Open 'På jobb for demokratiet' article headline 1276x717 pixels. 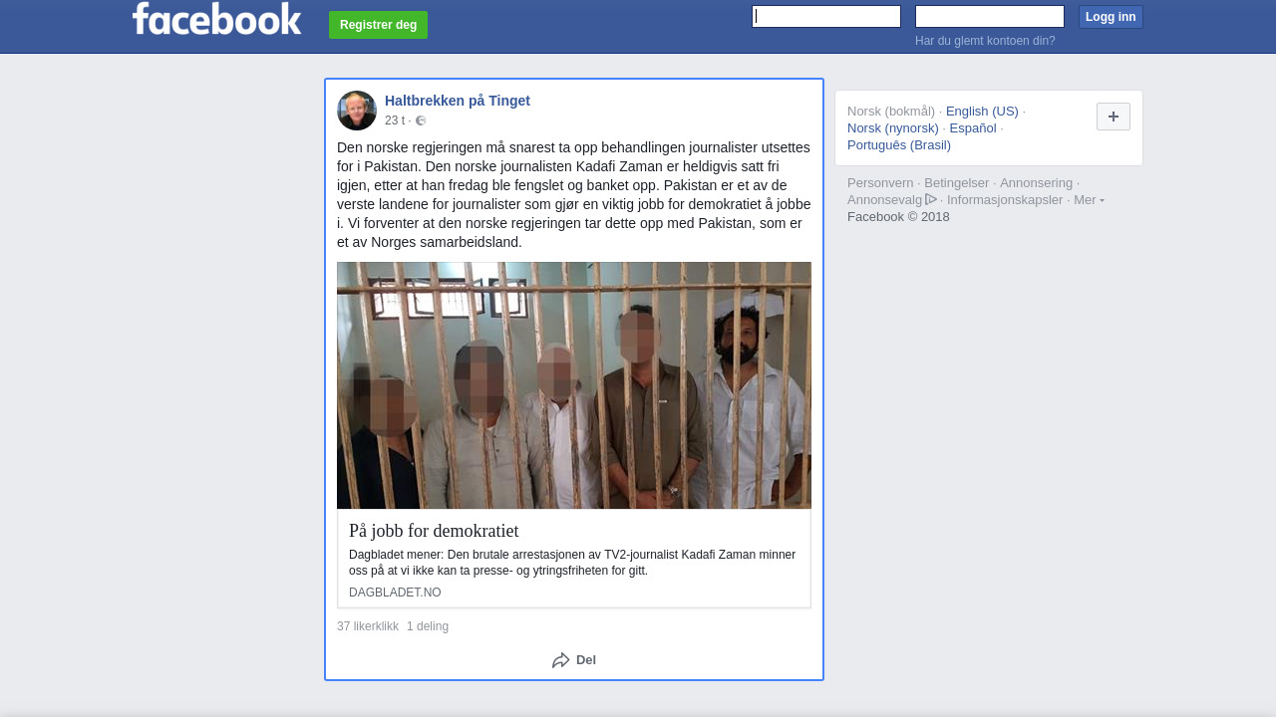[434, 531]
